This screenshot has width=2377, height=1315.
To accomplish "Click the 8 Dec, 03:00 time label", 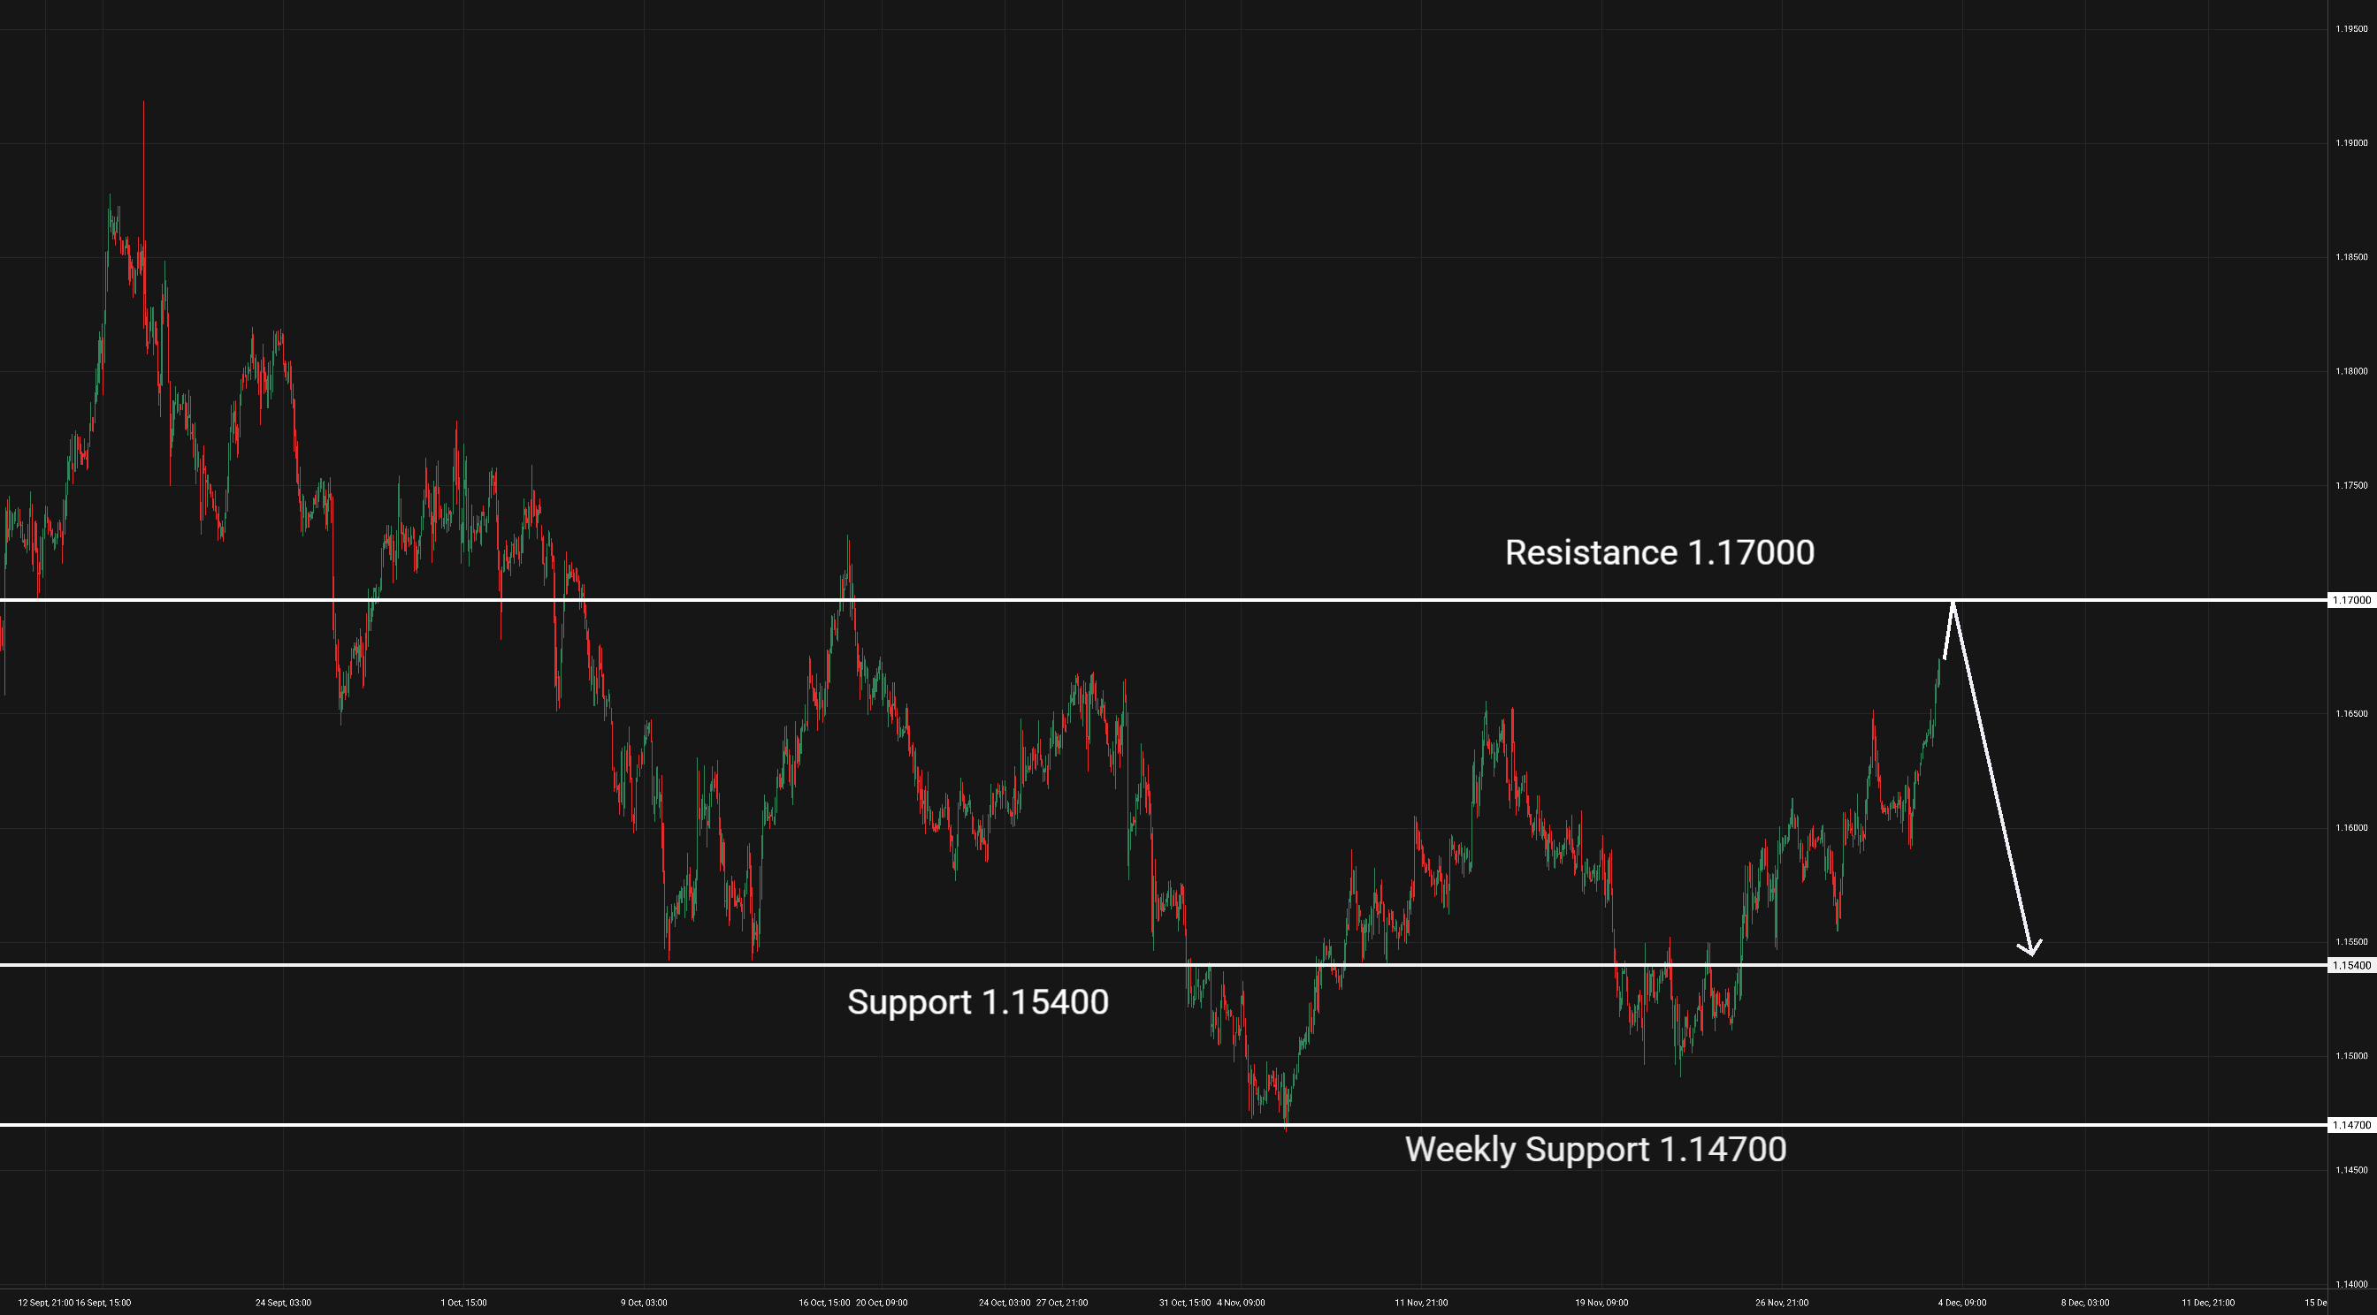I will [2084, 1303].
